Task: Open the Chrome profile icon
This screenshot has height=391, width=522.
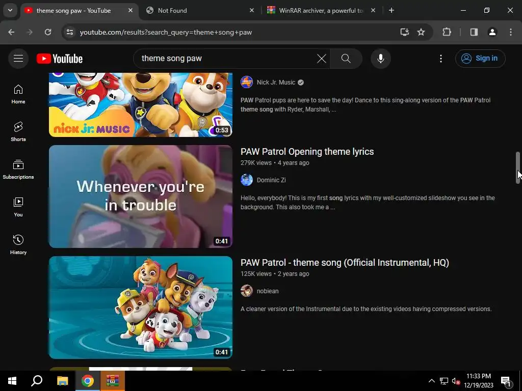Action: click(x=492, y=32)
